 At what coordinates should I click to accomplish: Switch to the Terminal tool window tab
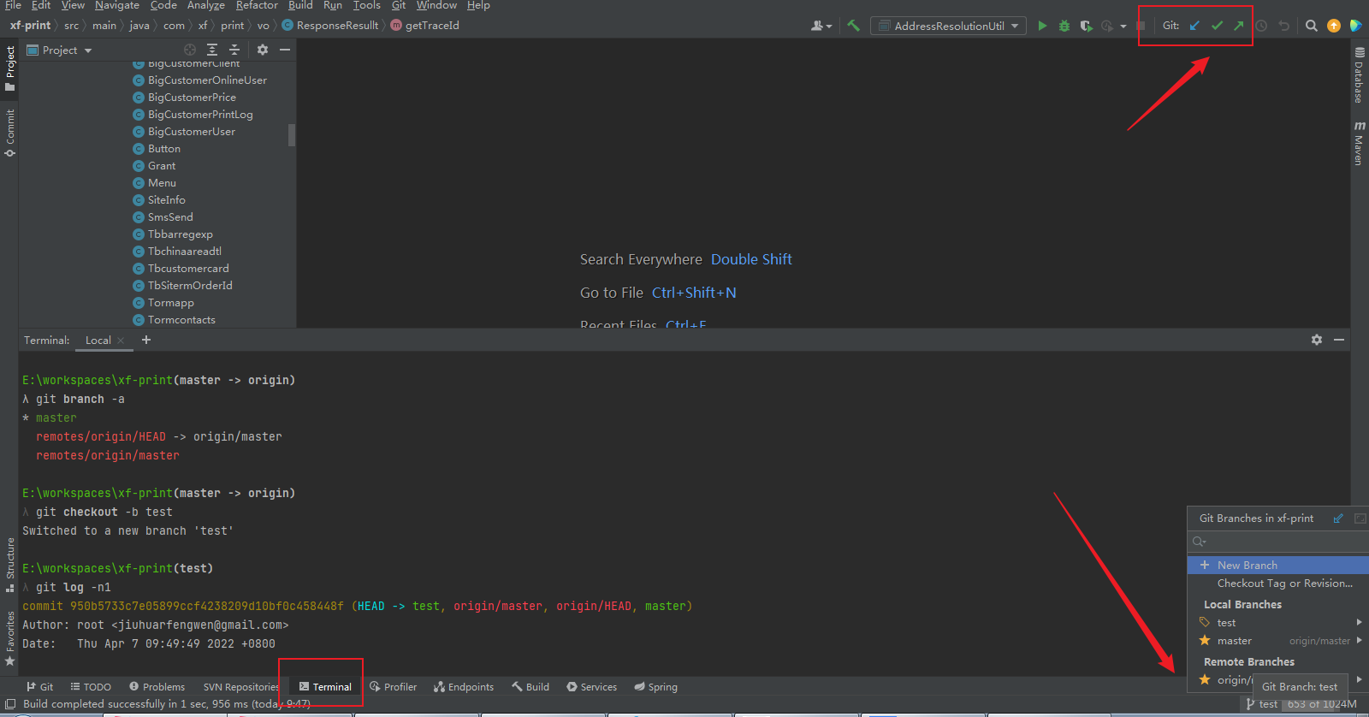pyautogui.click(x=325, y=687)
